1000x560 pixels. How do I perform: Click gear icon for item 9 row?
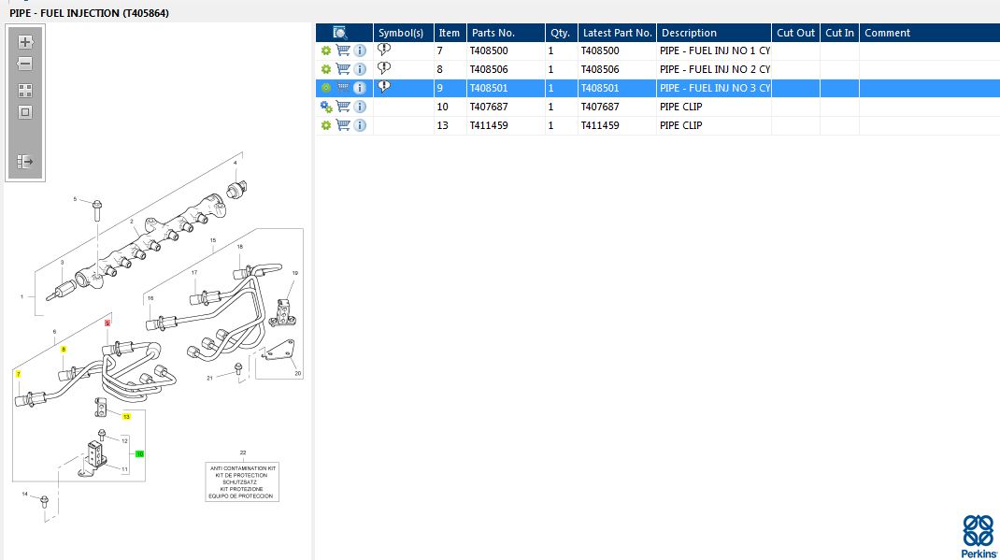click(326, 88)
